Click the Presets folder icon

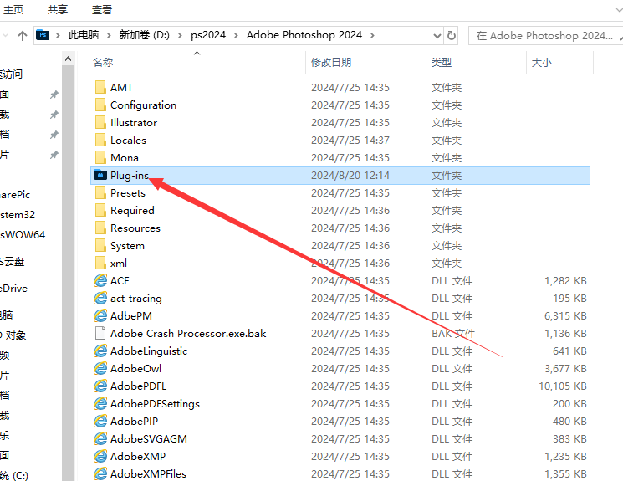tap(100, 192)
